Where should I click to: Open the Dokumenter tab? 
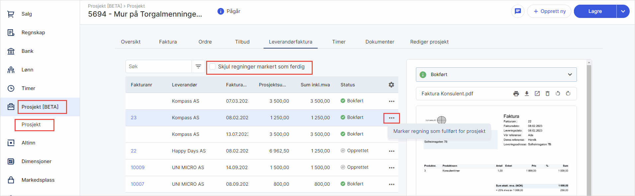380,42
